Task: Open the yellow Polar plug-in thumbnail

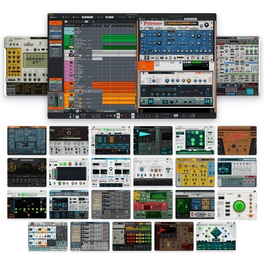Action: pos(195,172)
